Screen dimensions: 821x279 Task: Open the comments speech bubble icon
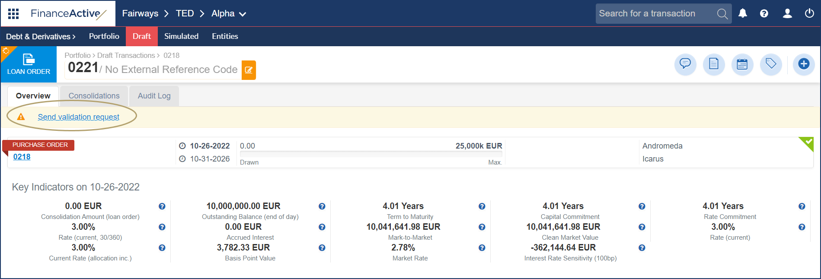(685, 64)
